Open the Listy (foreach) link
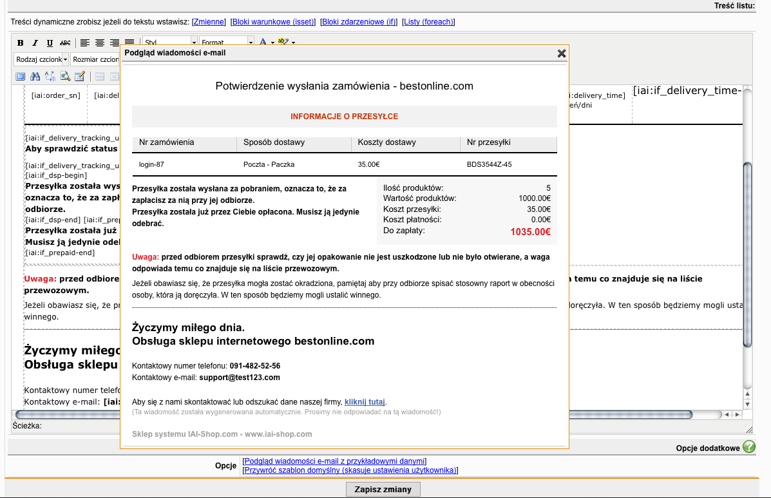Viewport: 771px width, 498px height. point(428,22)
